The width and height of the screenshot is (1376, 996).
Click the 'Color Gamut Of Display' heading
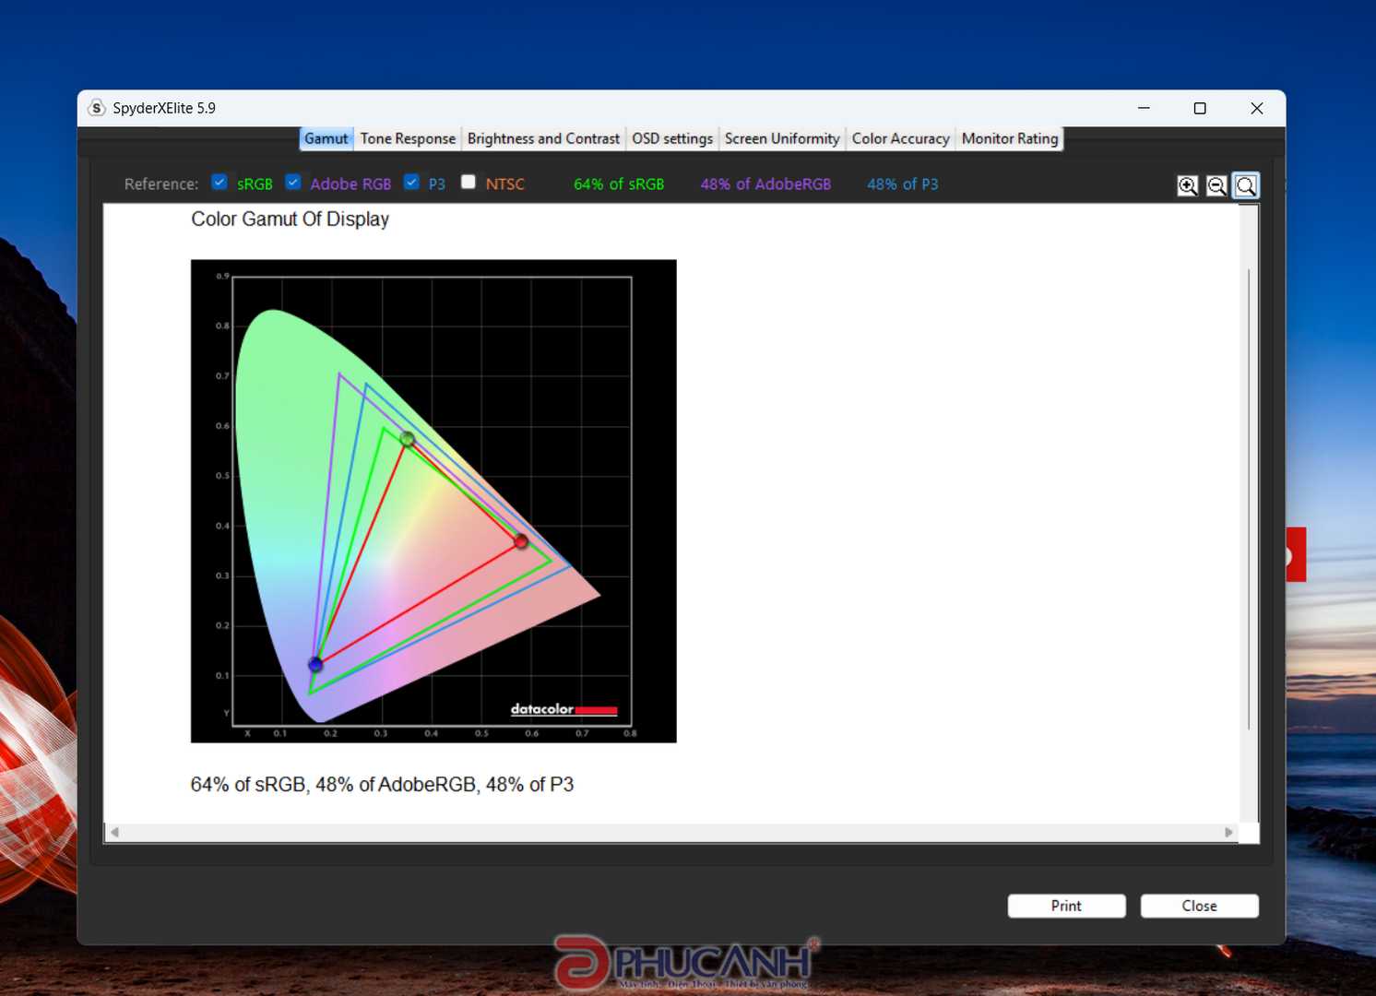(x=290, y=219)
